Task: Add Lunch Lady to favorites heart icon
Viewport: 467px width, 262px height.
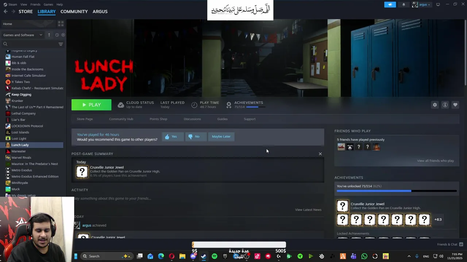Action: tap(455, 105)
